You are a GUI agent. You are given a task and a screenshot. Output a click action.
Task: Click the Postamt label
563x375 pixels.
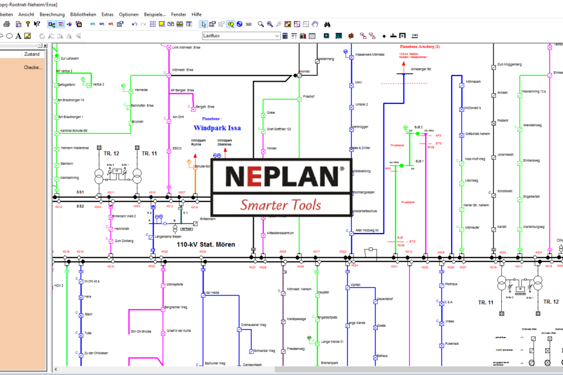click(x=502, y=120)
